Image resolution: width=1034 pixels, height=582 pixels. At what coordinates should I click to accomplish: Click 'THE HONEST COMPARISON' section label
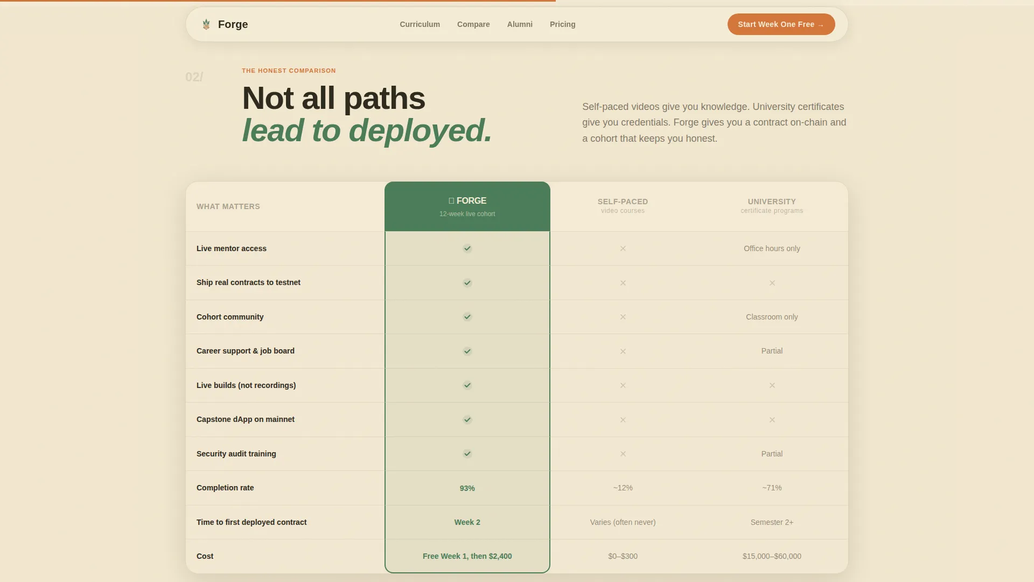(x=289, y=71)
